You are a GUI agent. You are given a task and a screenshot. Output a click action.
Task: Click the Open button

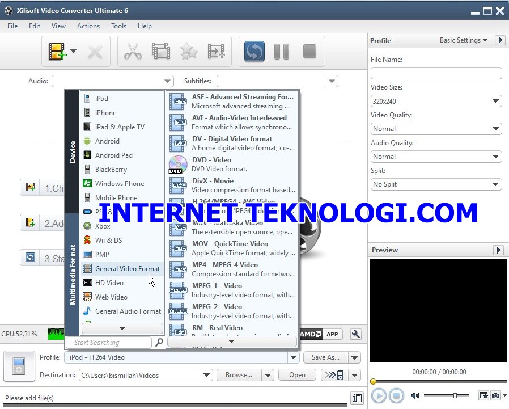pyautogui.click(x=297, y=375)
